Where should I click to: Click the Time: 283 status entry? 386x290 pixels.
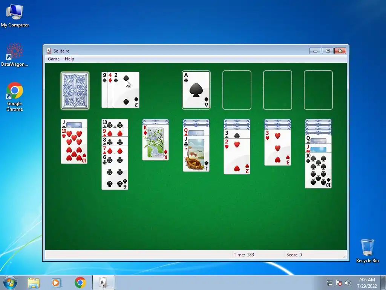[244, 255]
